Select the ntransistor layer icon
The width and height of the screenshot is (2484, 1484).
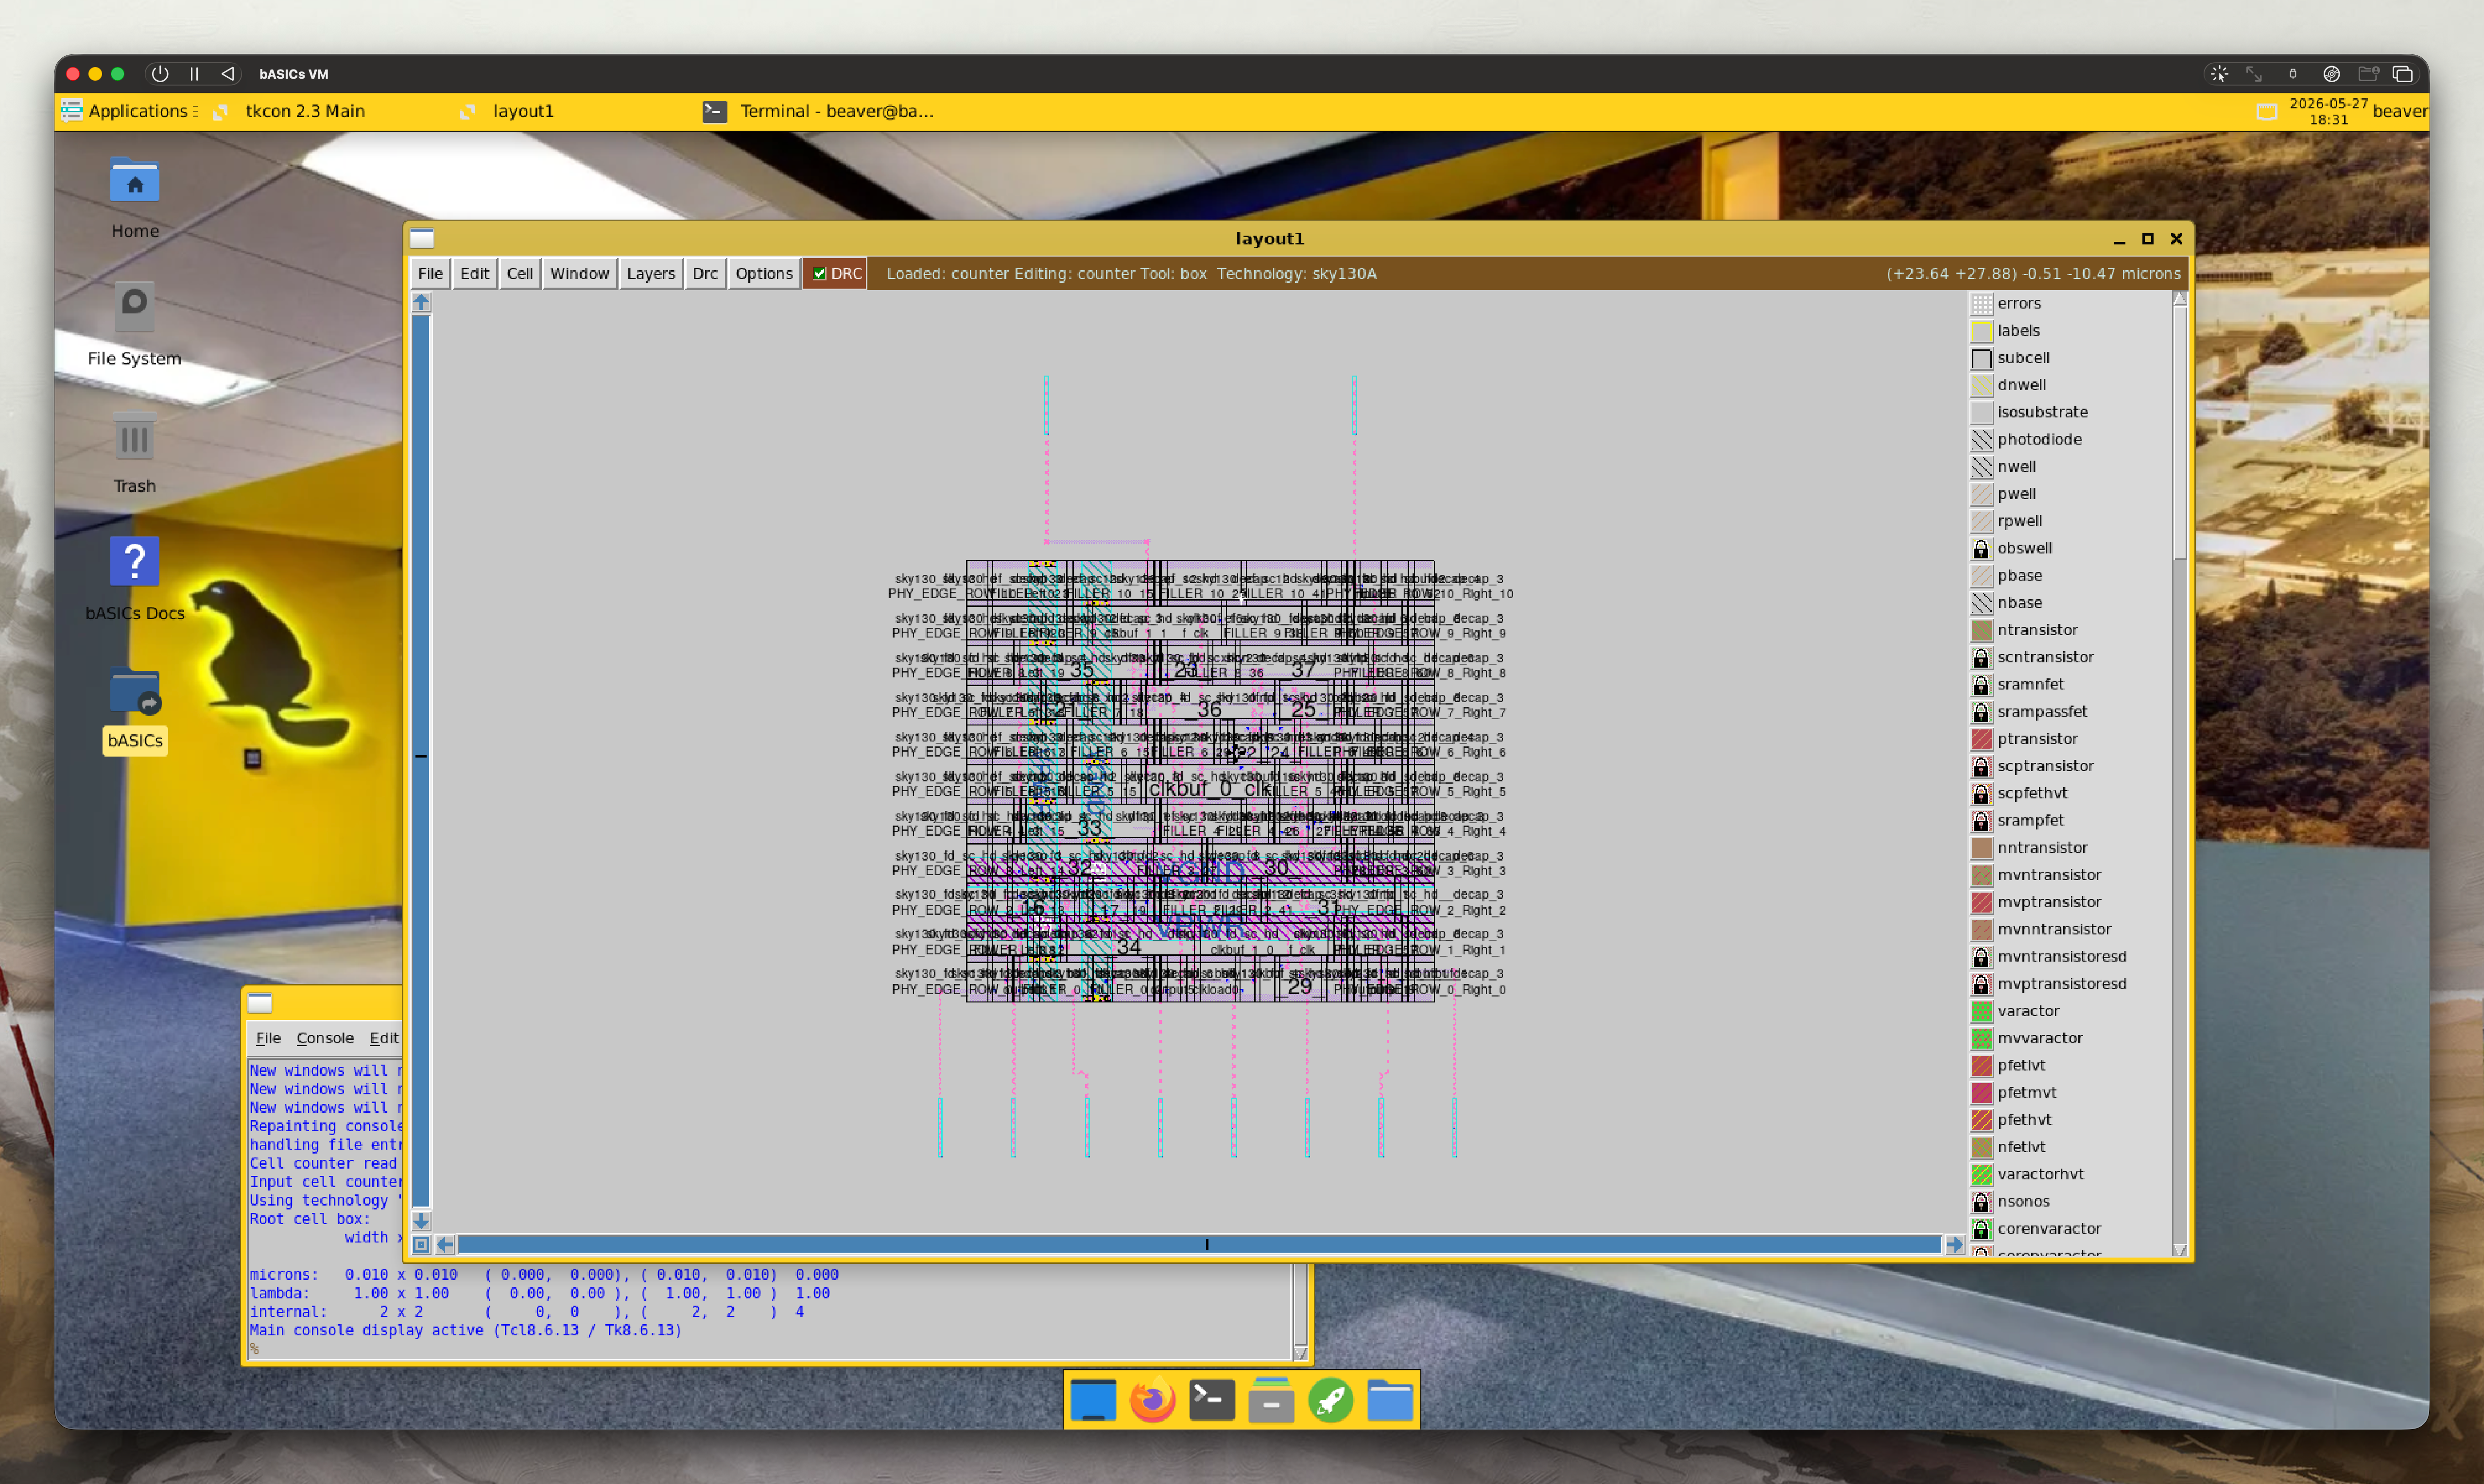tap(1981, 630)
